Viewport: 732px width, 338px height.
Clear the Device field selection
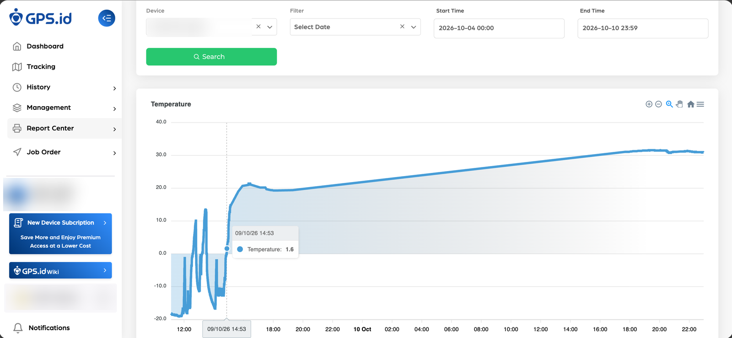(x=258, y=27)
